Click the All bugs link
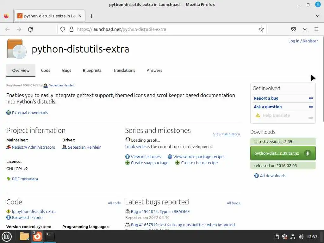Image resolution: width=324 pixels, height=243 pixels. tap(233, 203)
